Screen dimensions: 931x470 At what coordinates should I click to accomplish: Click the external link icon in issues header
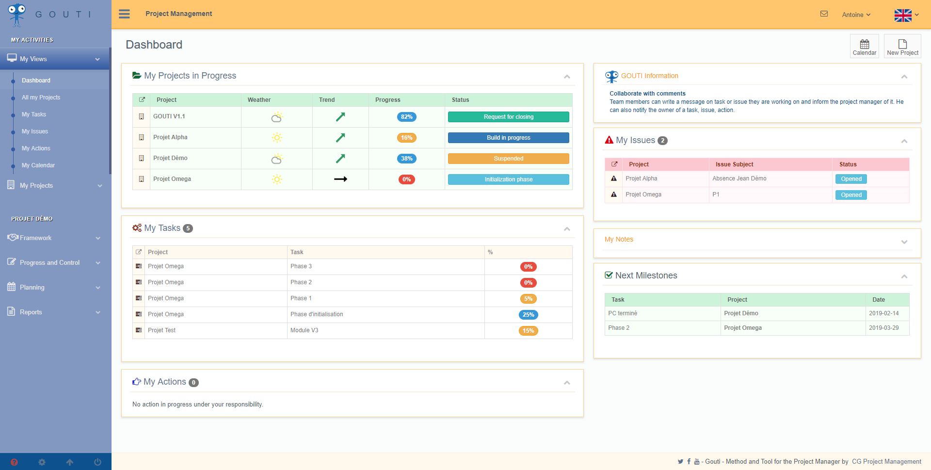click(x=614, y=164)
